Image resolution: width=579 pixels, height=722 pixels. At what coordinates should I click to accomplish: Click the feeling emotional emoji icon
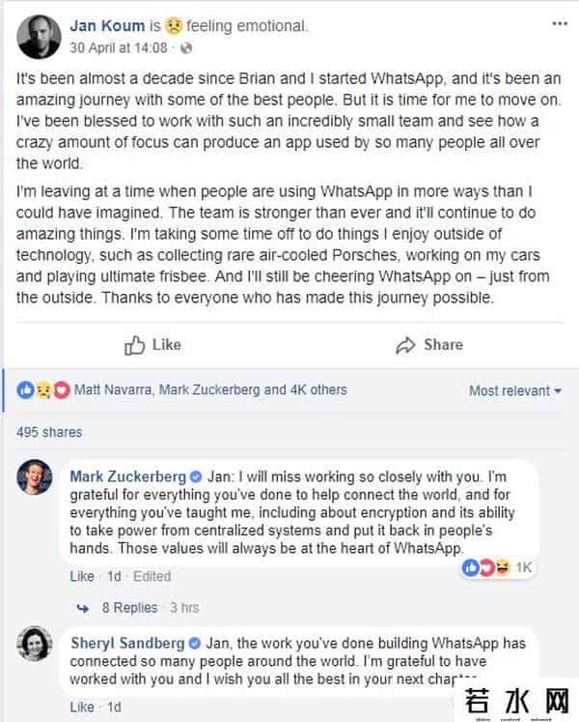tap(174, 26)
